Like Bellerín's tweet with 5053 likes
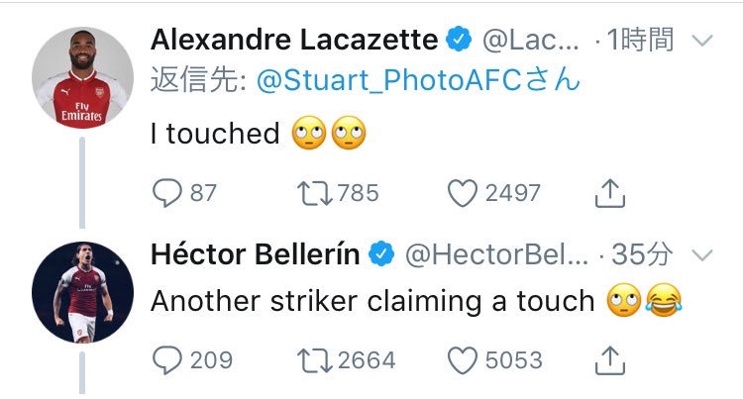 (461, 361)
